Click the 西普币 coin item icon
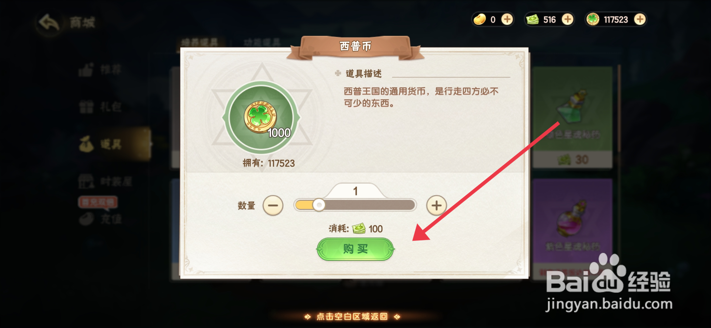 click(261, 117)
